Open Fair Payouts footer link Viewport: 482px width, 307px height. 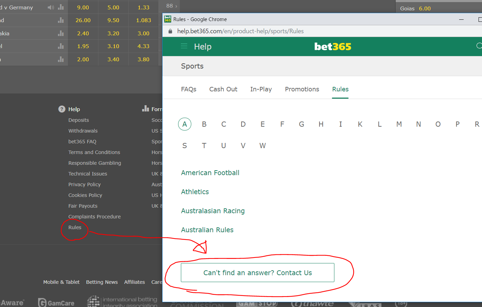[x=83, y=206]
